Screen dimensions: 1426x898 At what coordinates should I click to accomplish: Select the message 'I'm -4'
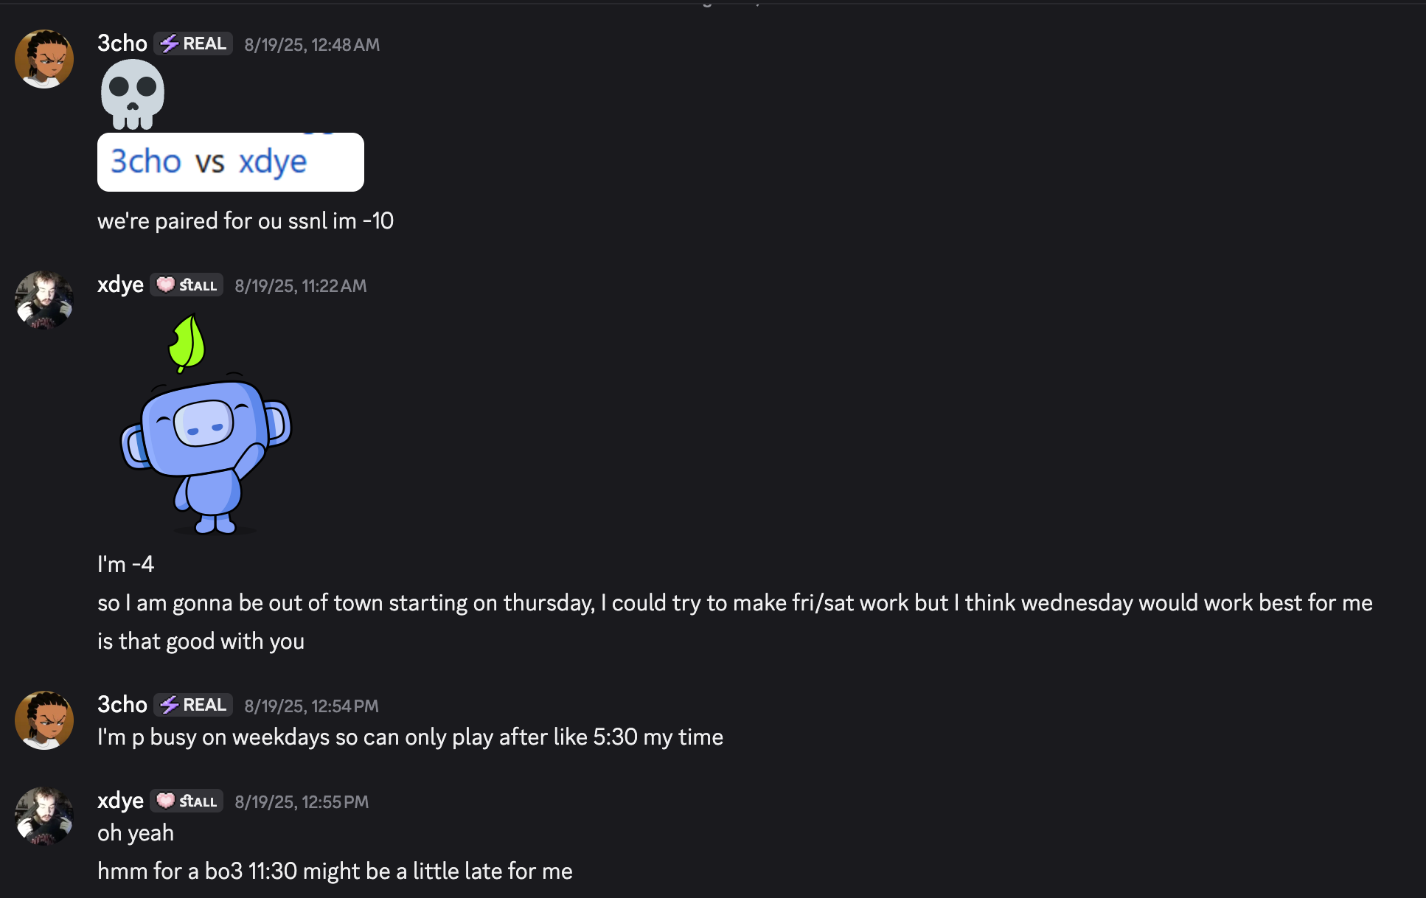(x=125, y=565)
